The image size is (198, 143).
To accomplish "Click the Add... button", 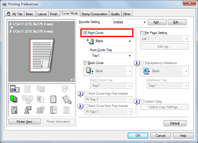I will pos(157,22).
